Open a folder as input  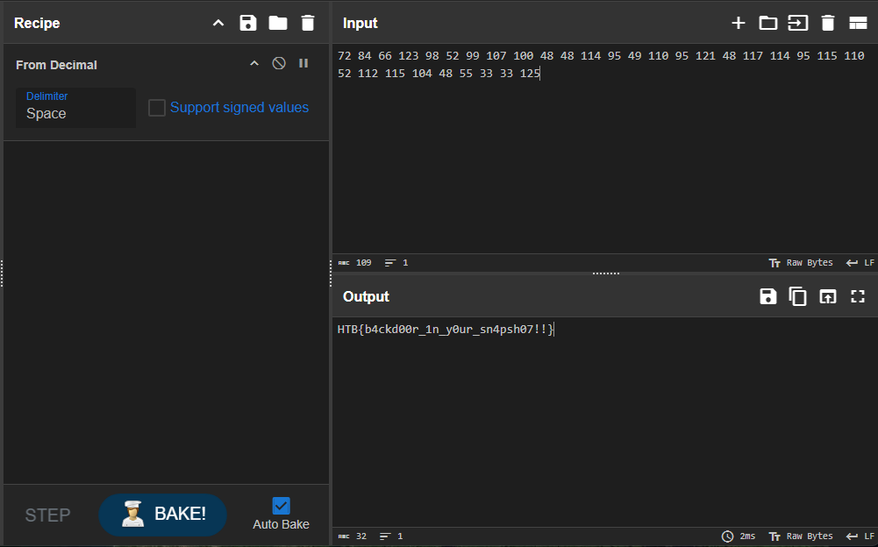pyautogui.click(x=768, y=23)
